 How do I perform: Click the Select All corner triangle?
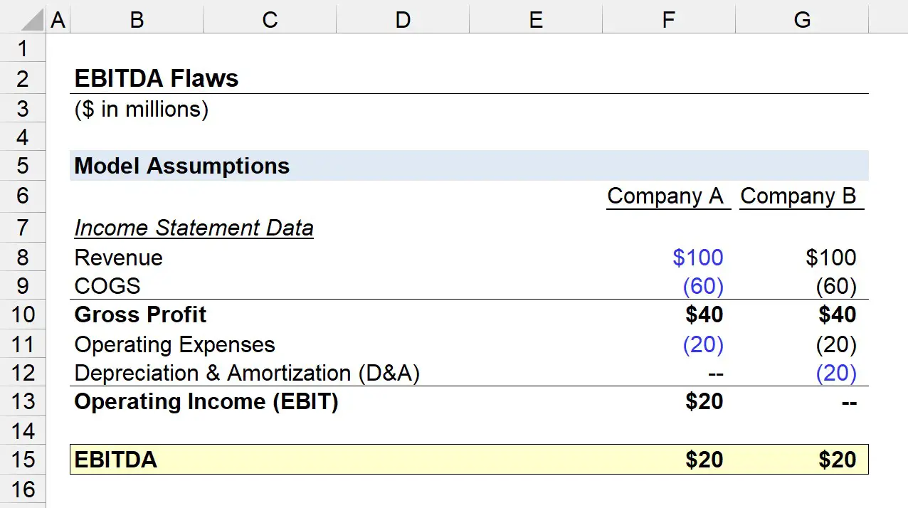(33, 20)
